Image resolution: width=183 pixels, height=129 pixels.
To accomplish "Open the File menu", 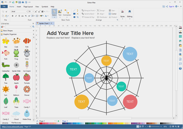I will tap(4, 6).
